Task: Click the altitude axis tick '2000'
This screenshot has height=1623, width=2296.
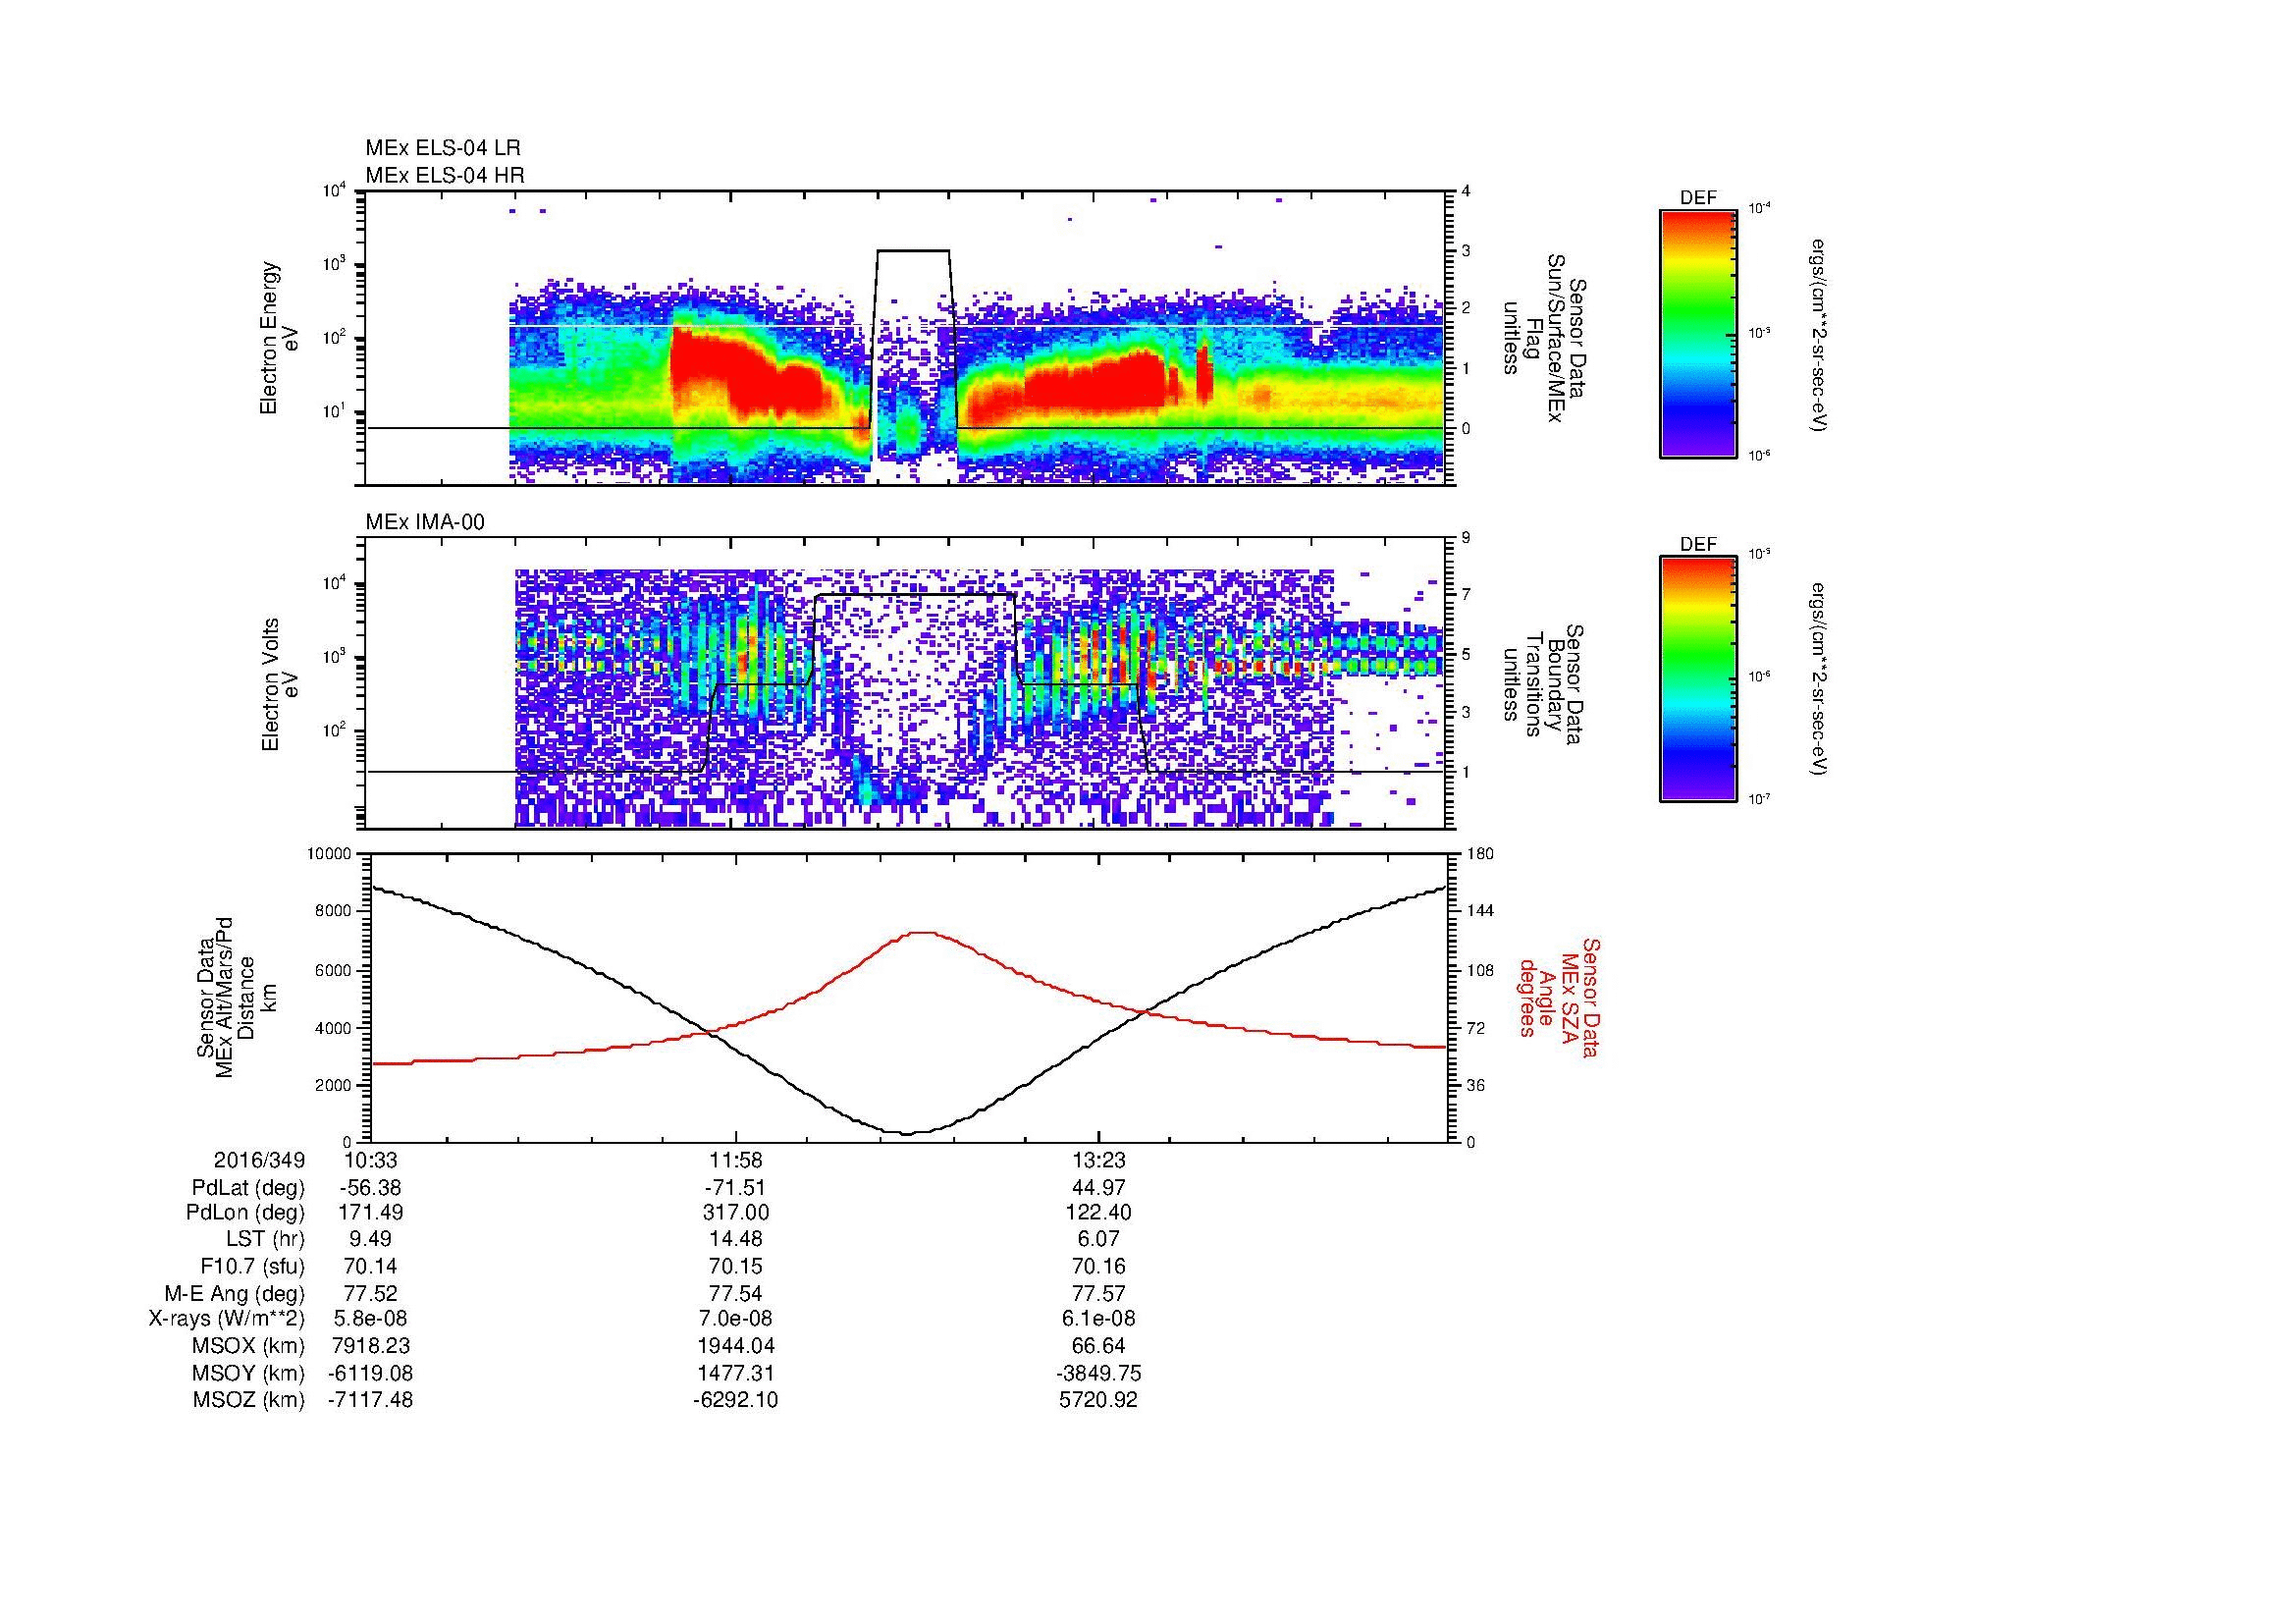Action: (x=335, y=1085)
